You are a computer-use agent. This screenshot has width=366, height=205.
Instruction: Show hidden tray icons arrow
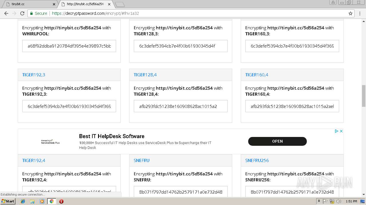click(x=319, y=201)
